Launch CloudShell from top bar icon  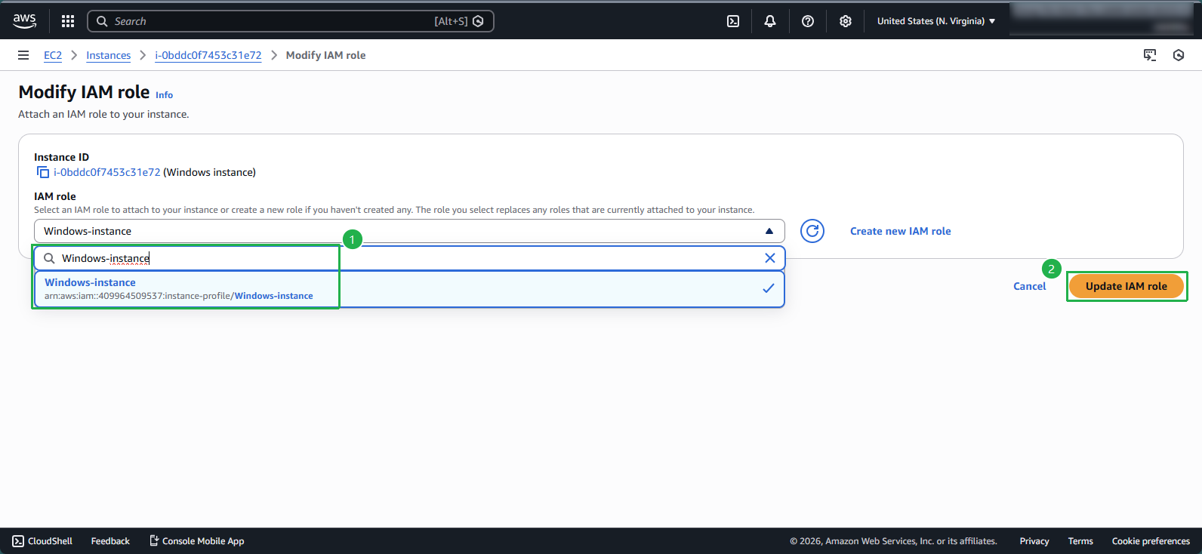pyautogui.click(x=733, y=21)
